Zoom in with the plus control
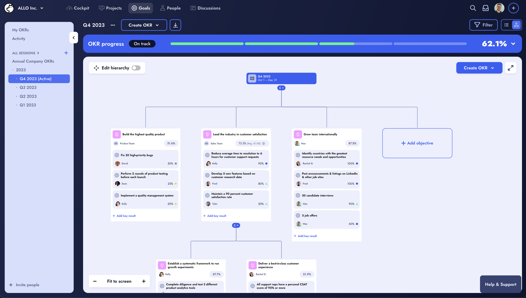 144,281
